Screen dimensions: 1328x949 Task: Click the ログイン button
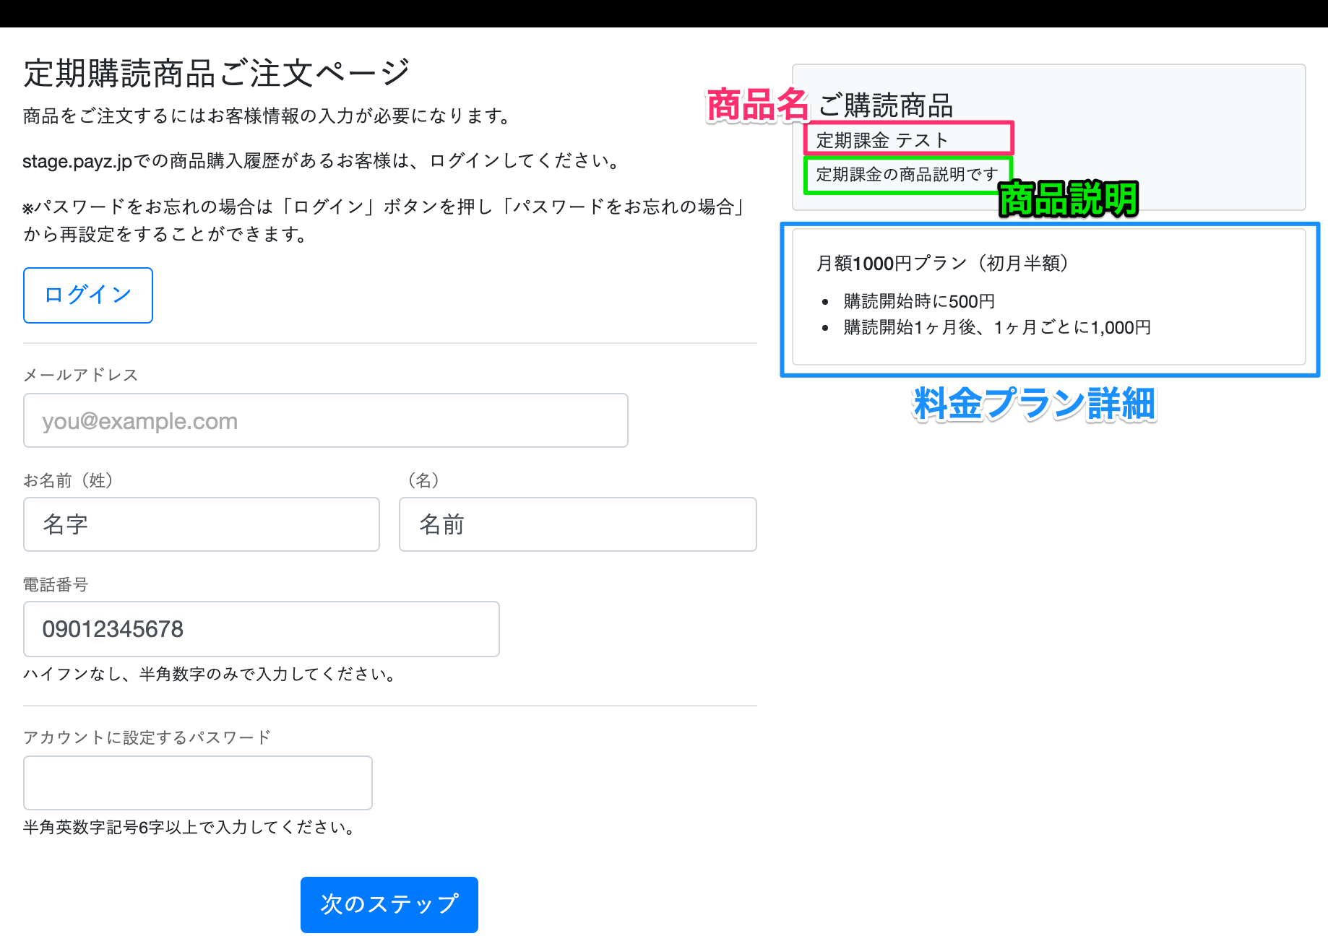(x=87, y=295)
